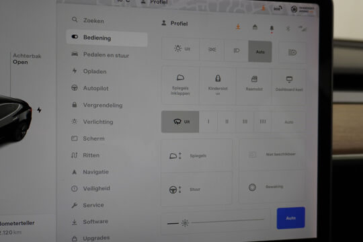Tap the orange software download icon
The image size is (363, 242).
238,27
